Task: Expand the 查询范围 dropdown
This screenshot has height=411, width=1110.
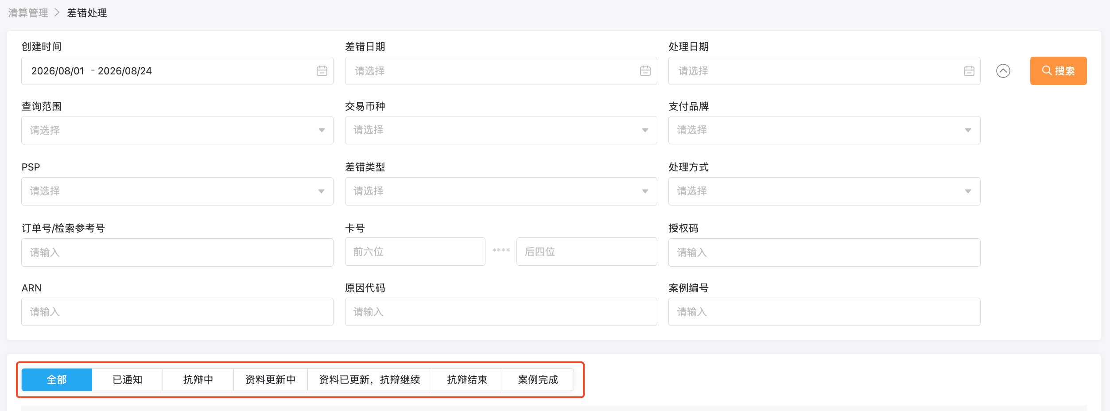Action: (177, 130)
